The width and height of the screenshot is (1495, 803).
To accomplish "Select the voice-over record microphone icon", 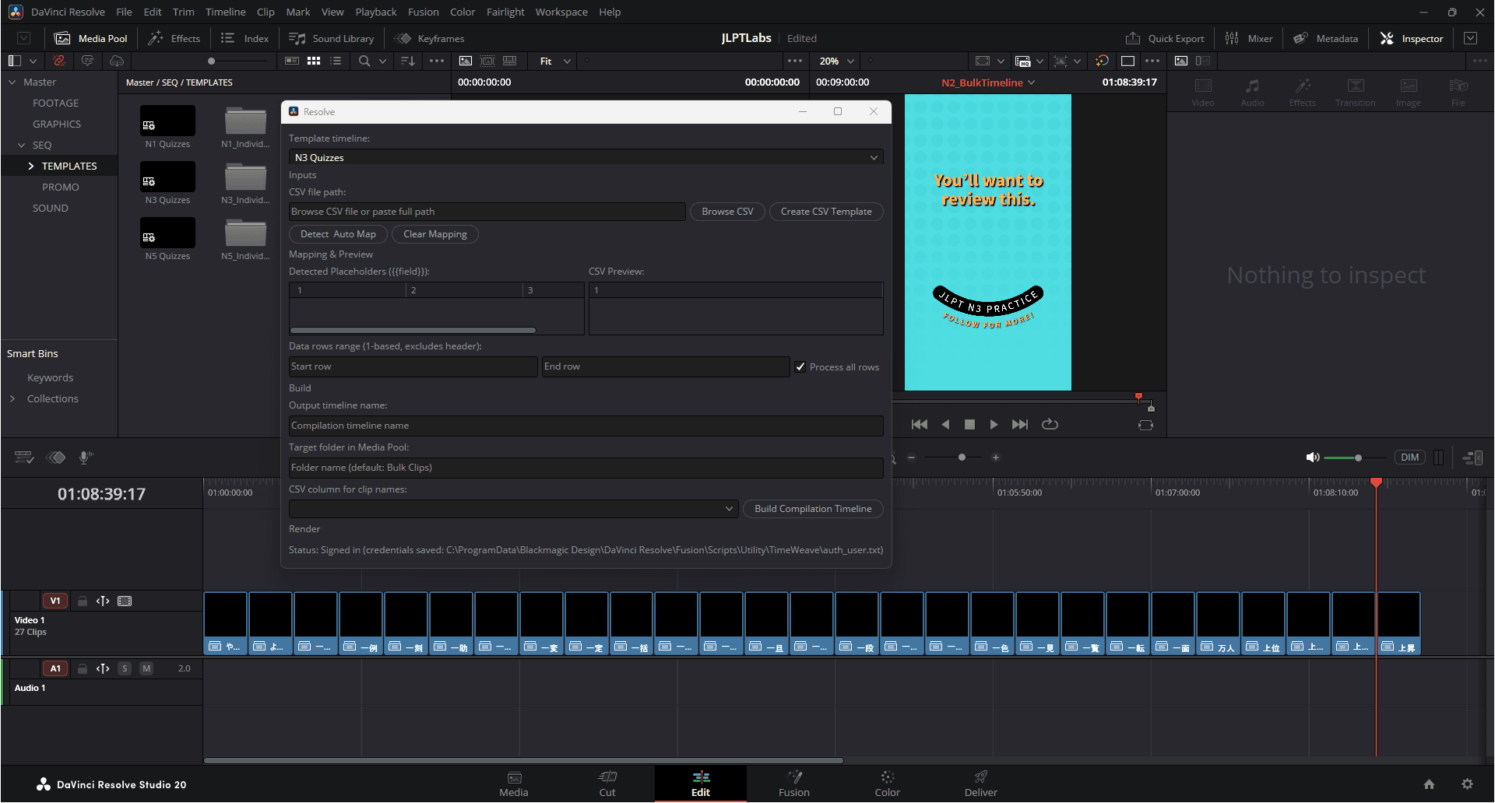I will pos(86,458).
